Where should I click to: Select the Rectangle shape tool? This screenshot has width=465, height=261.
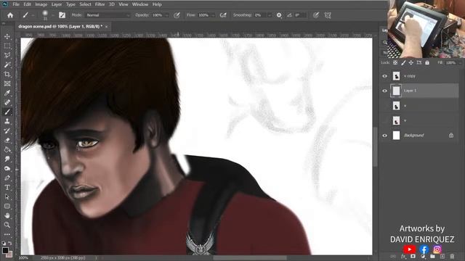pyautogui.click(x=7, y=206)
